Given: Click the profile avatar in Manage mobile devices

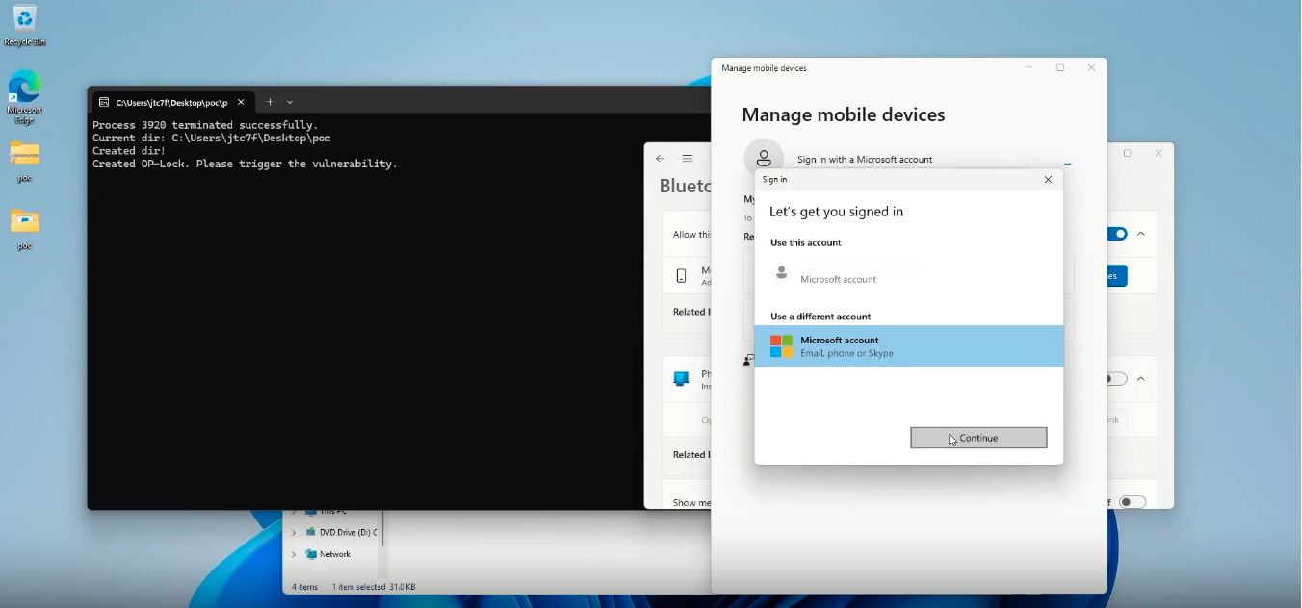Looking at the screenshot, I should click(x=764, y=159).
